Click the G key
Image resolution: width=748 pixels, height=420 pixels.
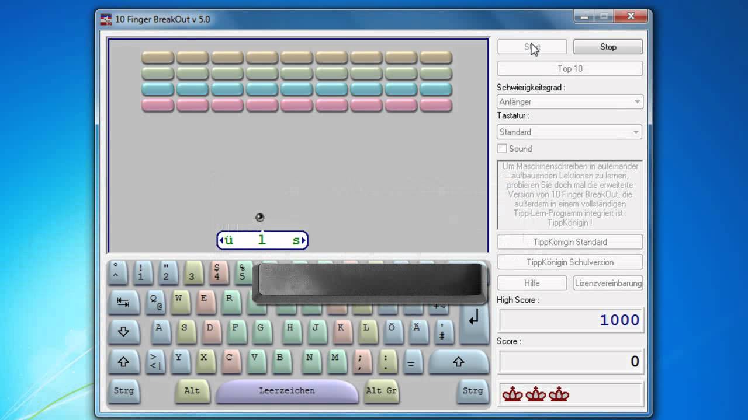point(262,331)
